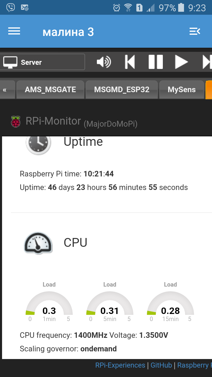Open the sidebar collapse icon at top right
212x377 pixels.
tap(195, 31)
